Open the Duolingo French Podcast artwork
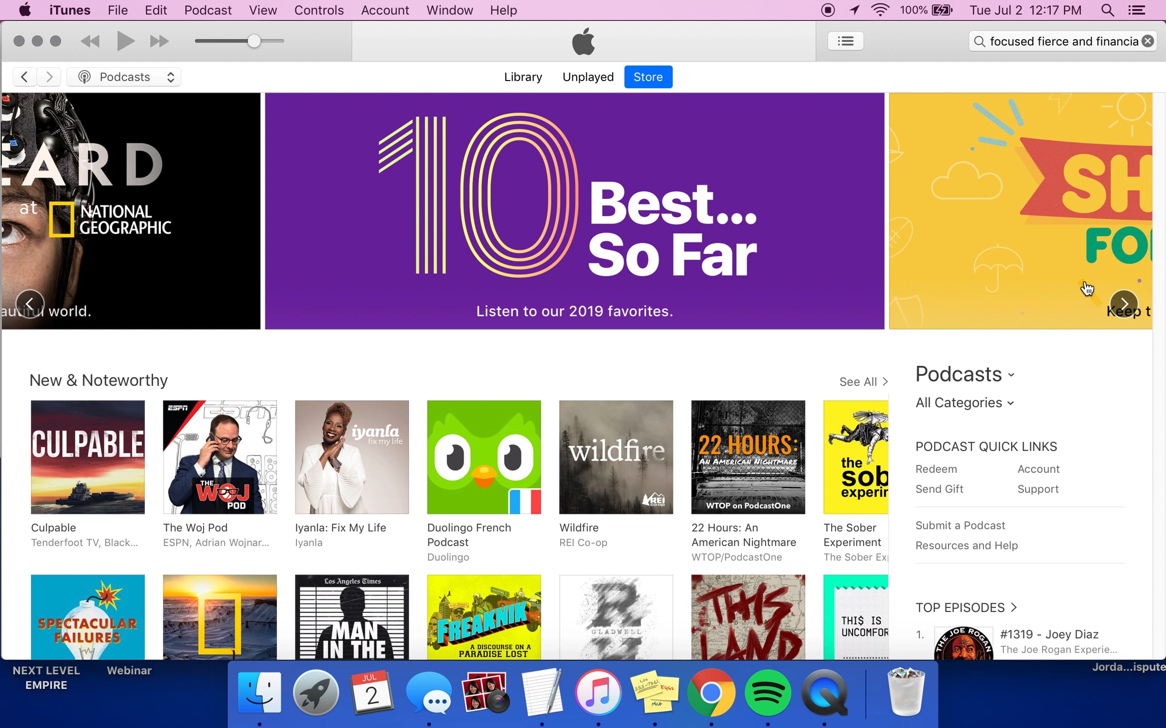 pos(484,457)
